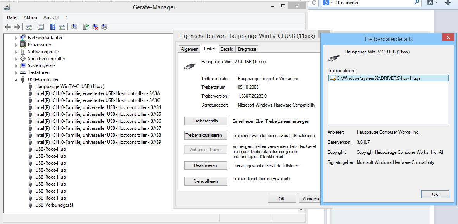The width and height of the screenshot is (458, 224).
Task: Click the Google search engine icon
Action: coord(325,3)
